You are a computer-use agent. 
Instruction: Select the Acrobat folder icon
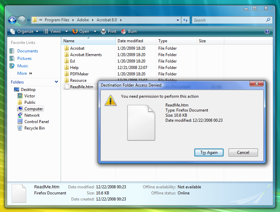tap(66, 48)
